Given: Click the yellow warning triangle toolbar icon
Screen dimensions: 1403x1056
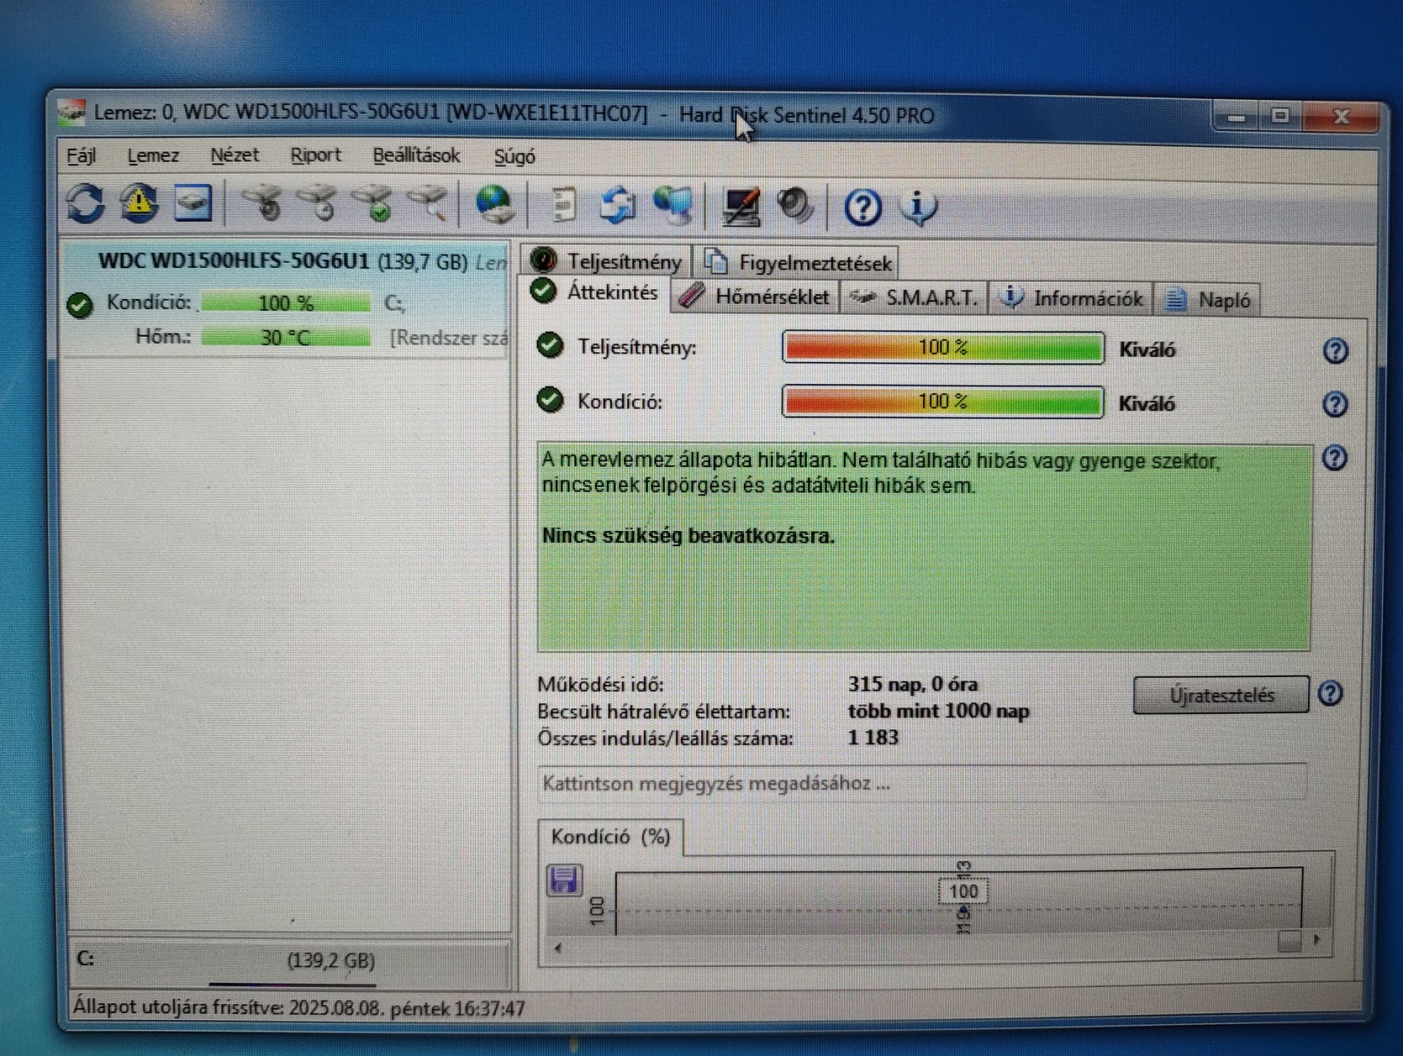Looking at the screenshot, I should 139,203.
